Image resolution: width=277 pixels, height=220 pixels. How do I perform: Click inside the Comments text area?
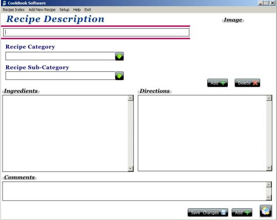point(134,191)
